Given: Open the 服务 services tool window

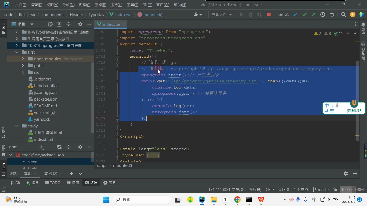Looking at the screenshot, I should (x=109, y=183).
